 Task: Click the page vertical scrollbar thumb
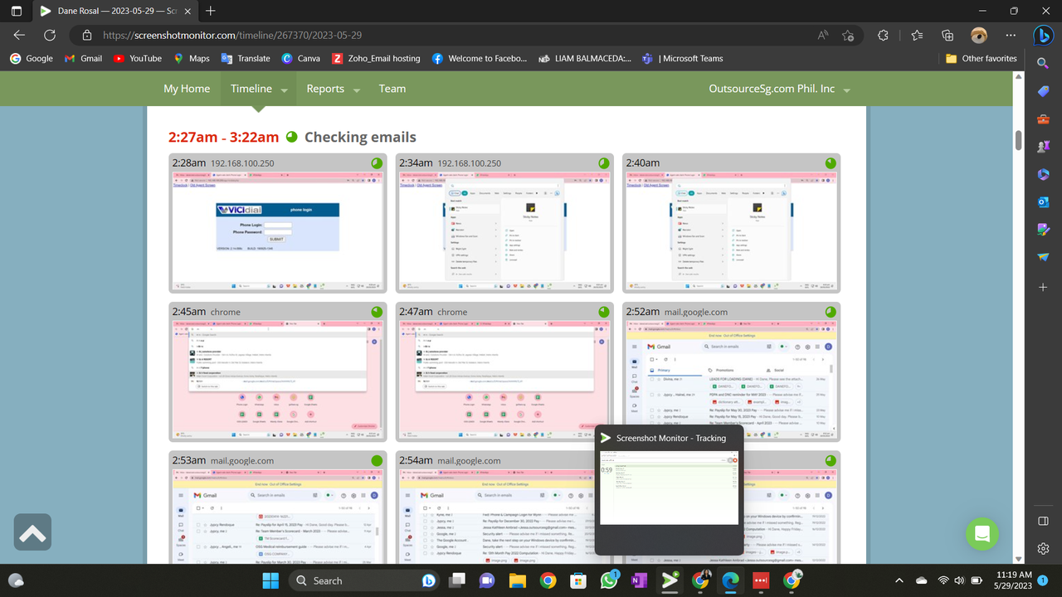(x=1018, y=140)
